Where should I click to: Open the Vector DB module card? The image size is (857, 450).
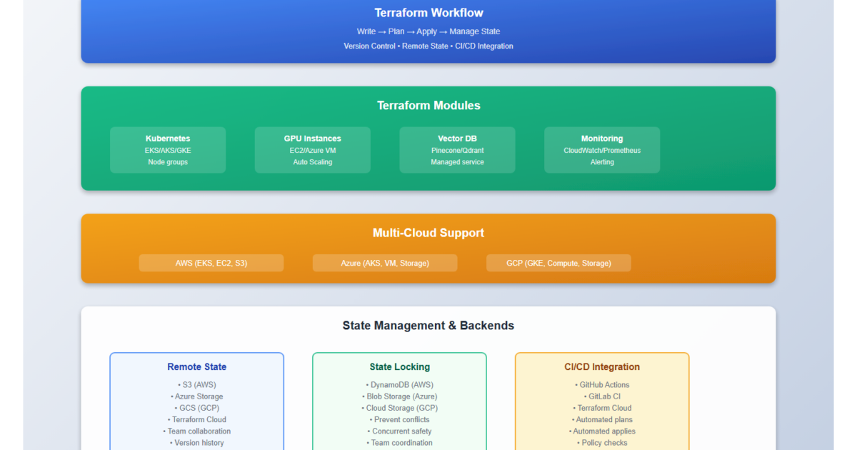click(457, 150)
